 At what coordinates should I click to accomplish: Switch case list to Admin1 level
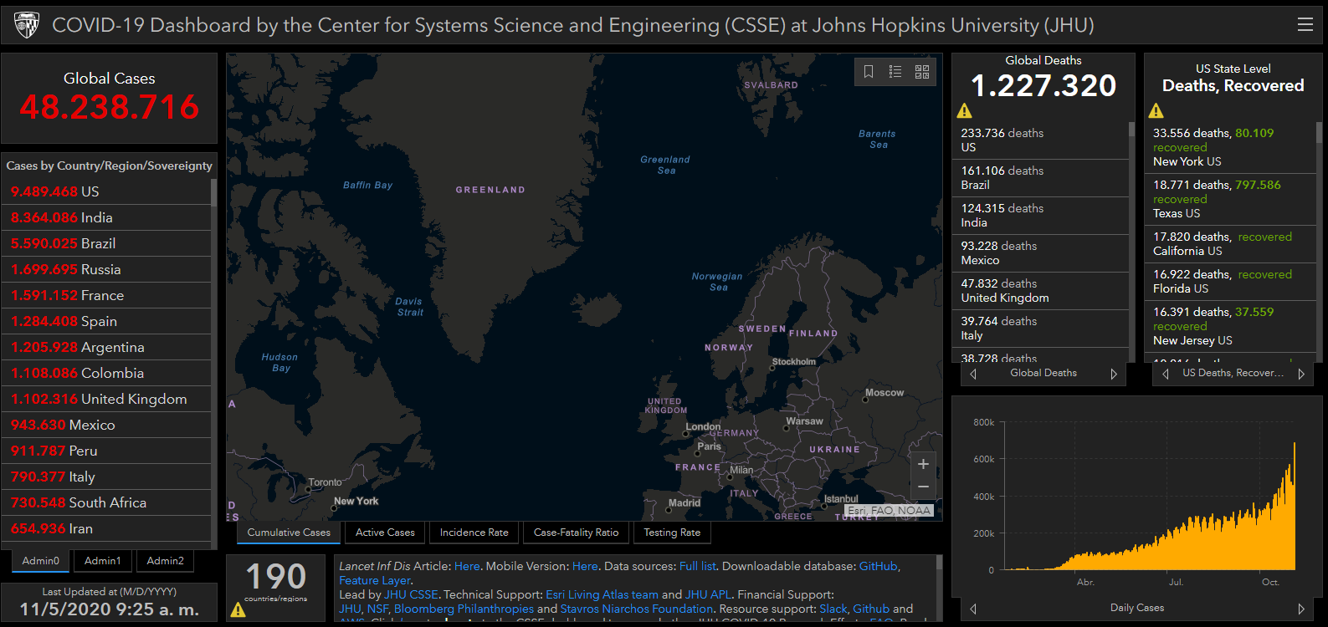103,561
